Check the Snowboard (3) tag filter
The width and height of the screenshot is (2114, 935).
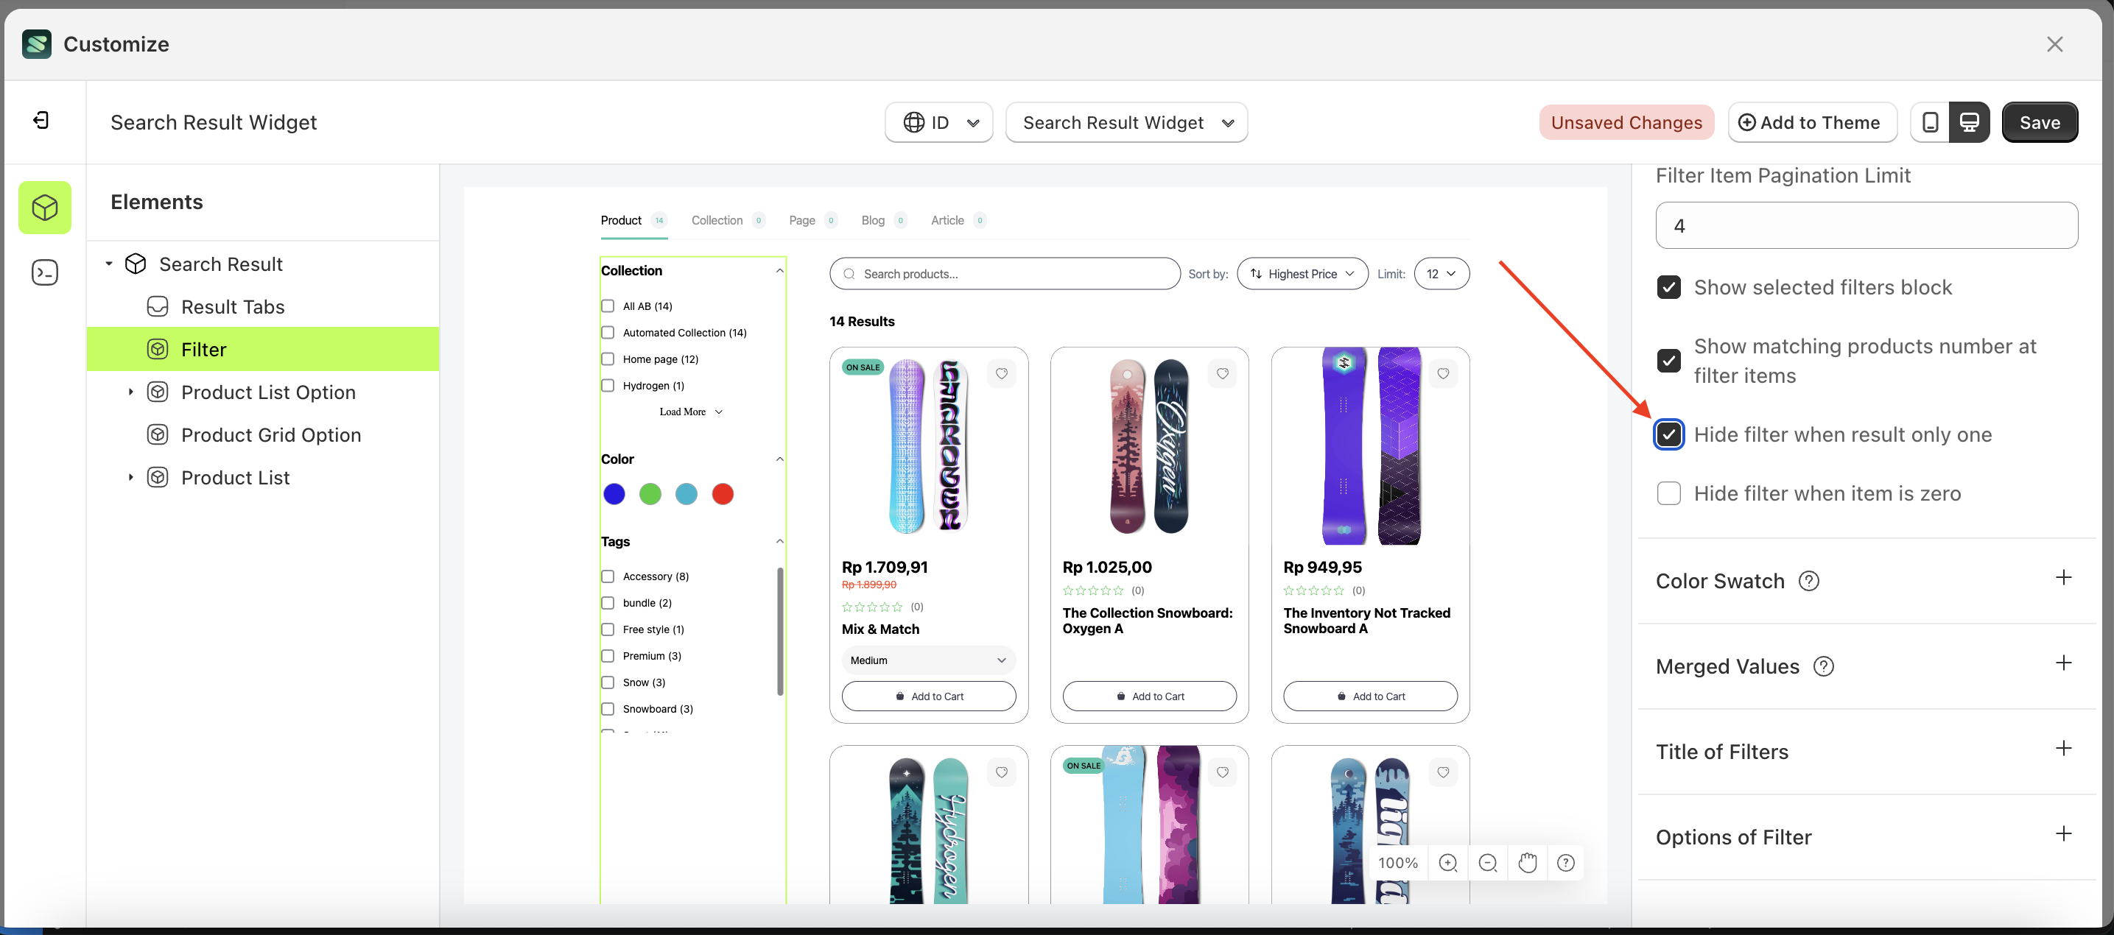pyautogui.click(x=607, y=709)
